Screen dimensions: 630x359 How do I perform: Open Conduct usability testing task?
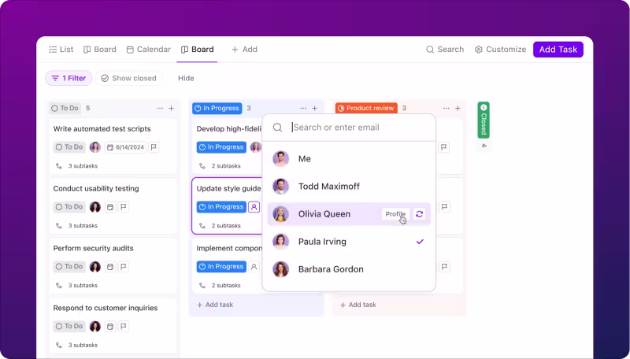[96, 189]
